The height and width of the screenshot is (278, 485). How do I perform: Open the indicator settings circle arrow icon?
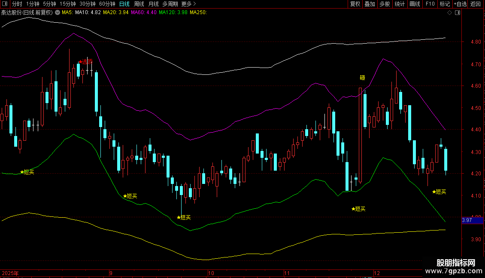(58, 12)
